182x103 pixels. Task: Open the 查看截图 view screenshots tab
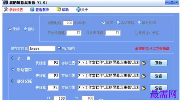click(42, 10)
